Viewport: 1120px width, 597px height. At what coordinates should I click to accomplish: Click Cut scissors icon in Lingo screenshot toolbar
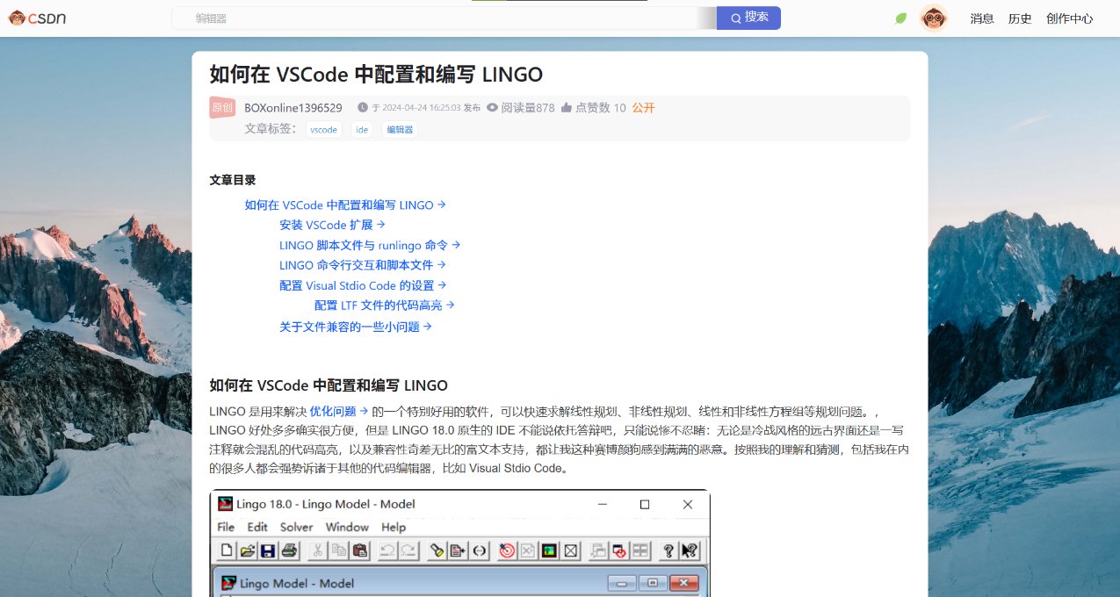318,551
